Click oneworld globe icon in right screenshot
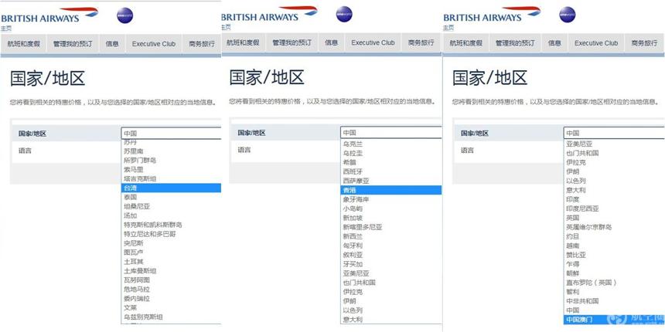The image size is (665, 332). point(567,15)
